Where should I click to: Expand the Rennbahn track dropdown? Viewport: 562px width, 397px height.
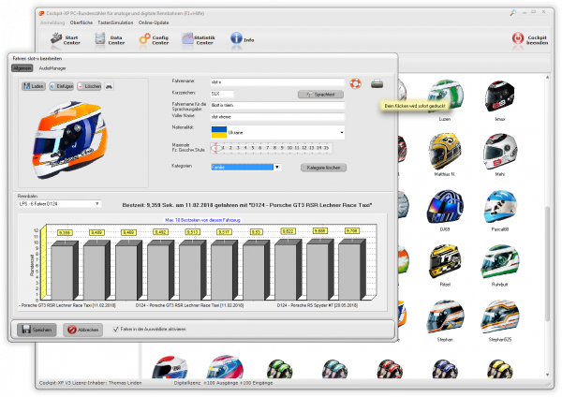96,203
